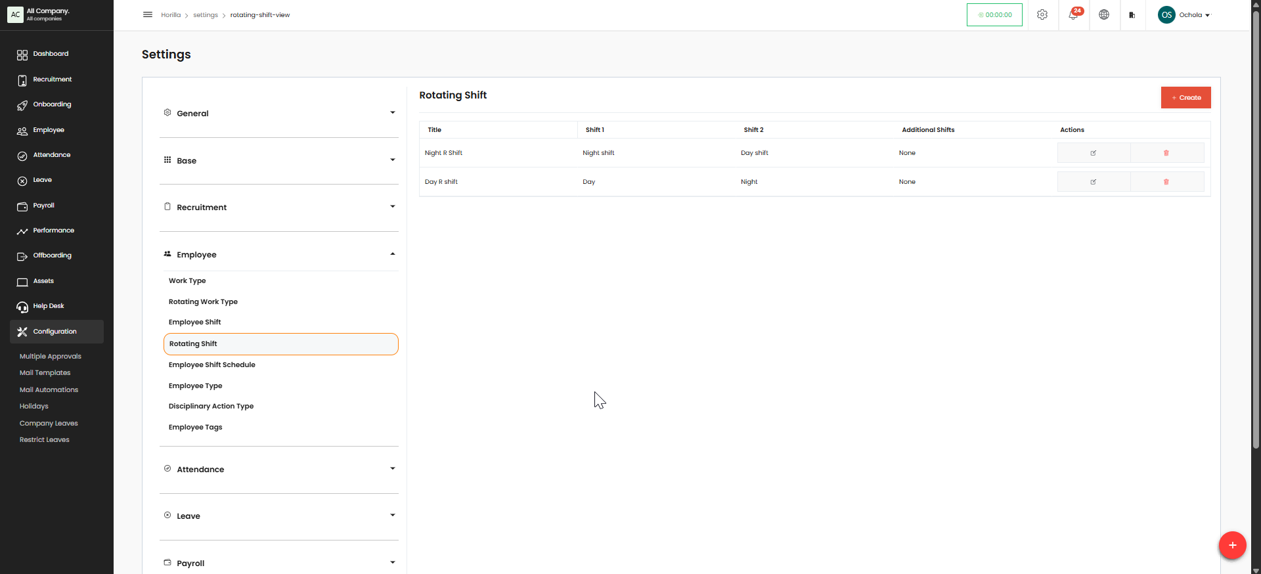This screenshot has width=1261, height=574.
Task: Open Payroll in the left sidebar
Action: point(43,206)
